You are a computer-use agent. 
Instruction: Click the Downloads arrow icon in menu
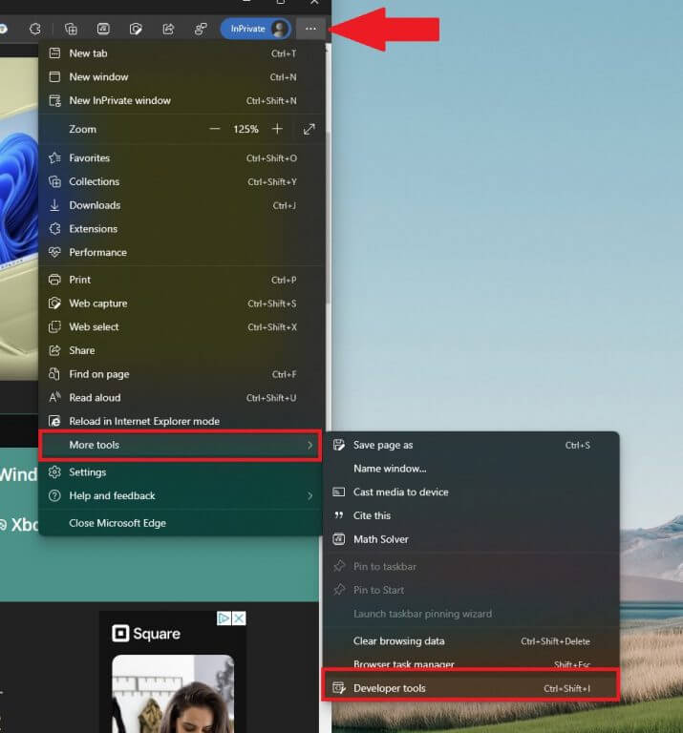pos(54,205)
